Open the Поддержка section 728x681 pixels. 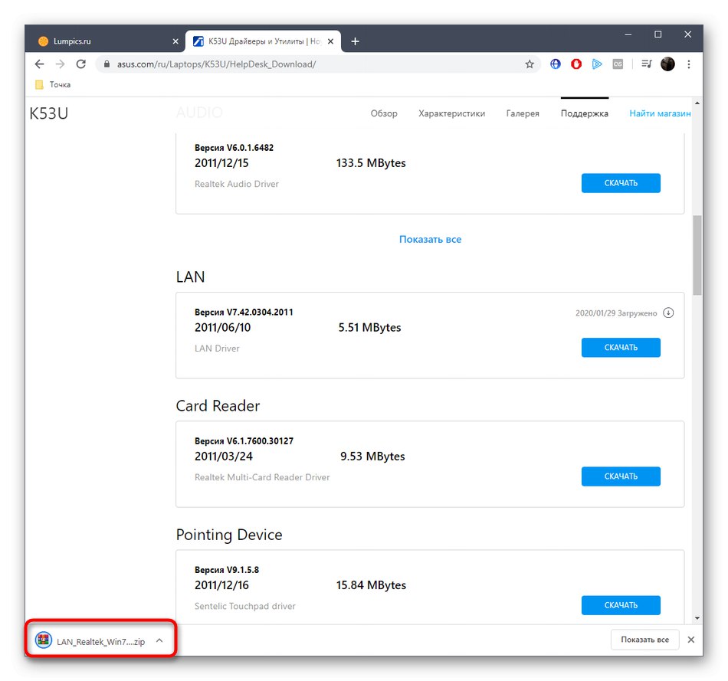[584, 113]
